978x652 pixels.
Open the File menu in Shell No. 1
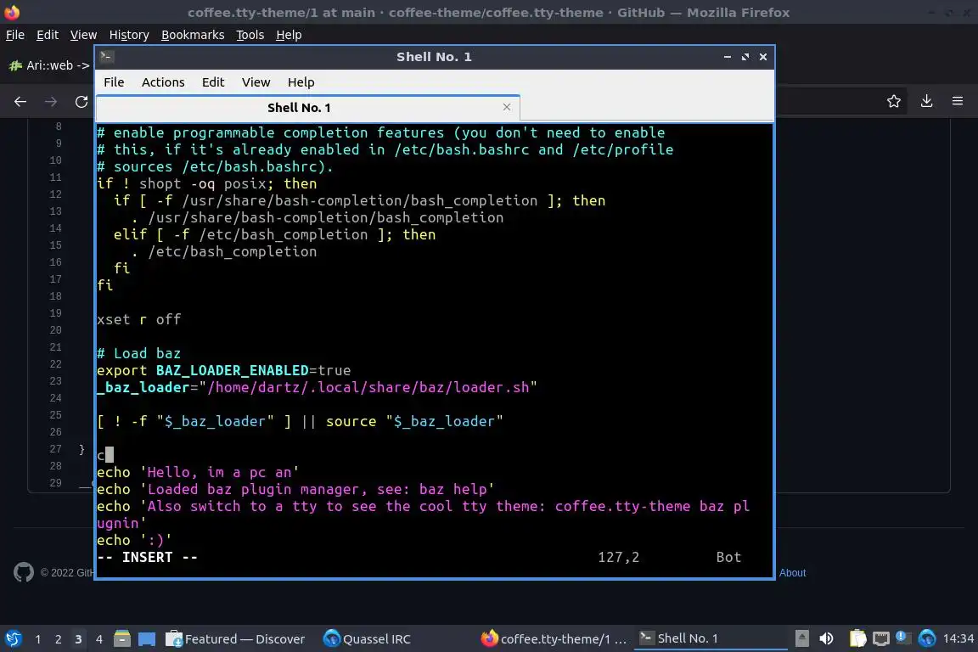(114, 82)
